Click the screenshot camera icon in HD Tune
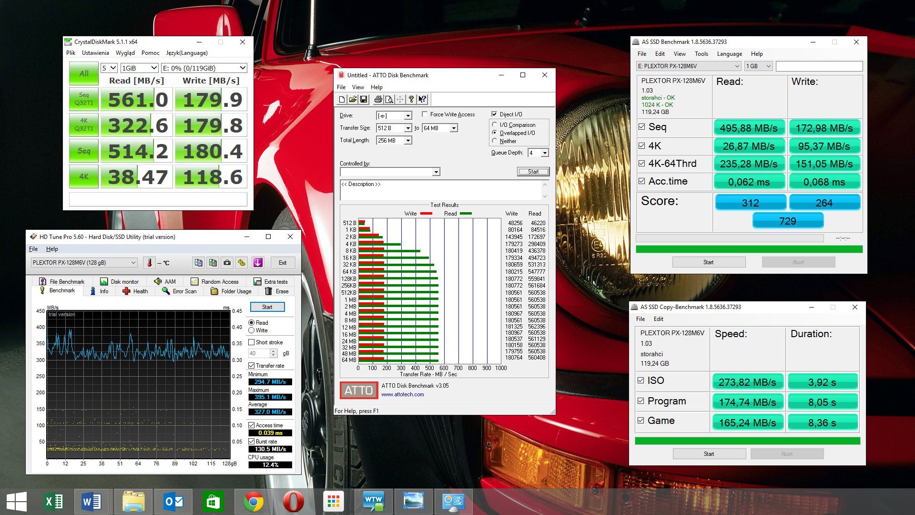Viewport: 915px width, 515px height. 227,263
